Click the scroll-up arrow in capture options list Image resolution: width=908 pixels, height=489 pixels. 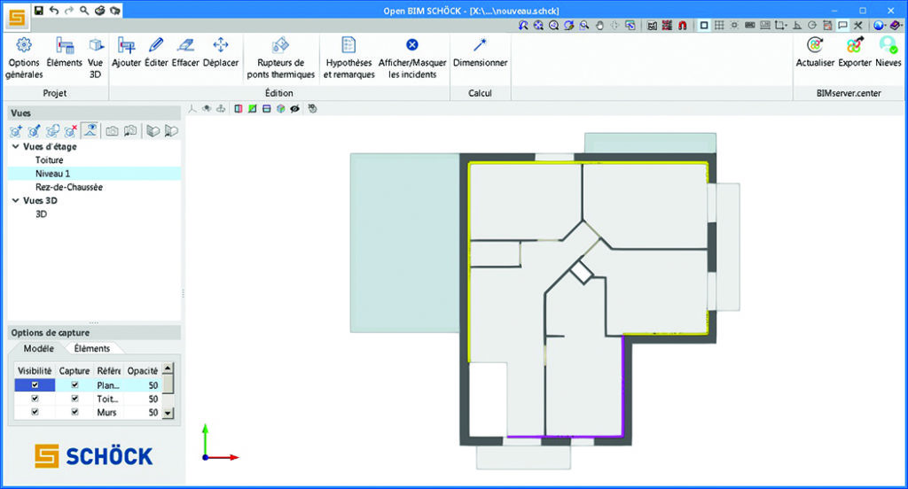point(168,368)
